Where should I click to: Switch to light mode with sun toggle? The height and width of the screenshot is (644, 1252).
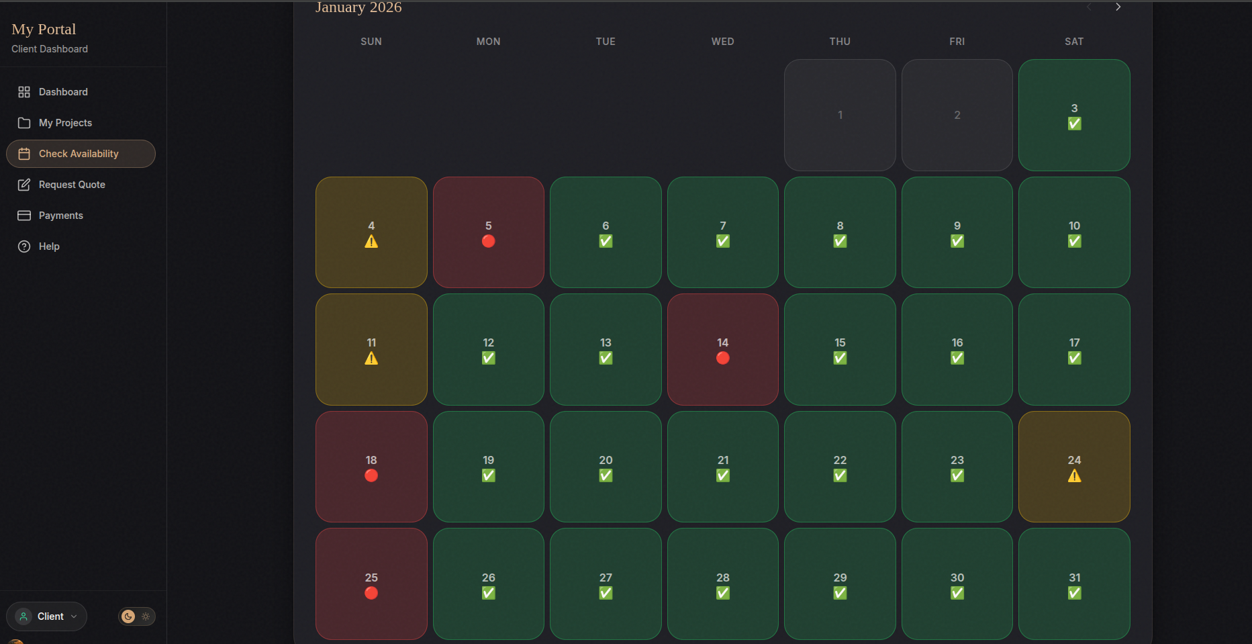pyautogui.click(x=146, y=616)
